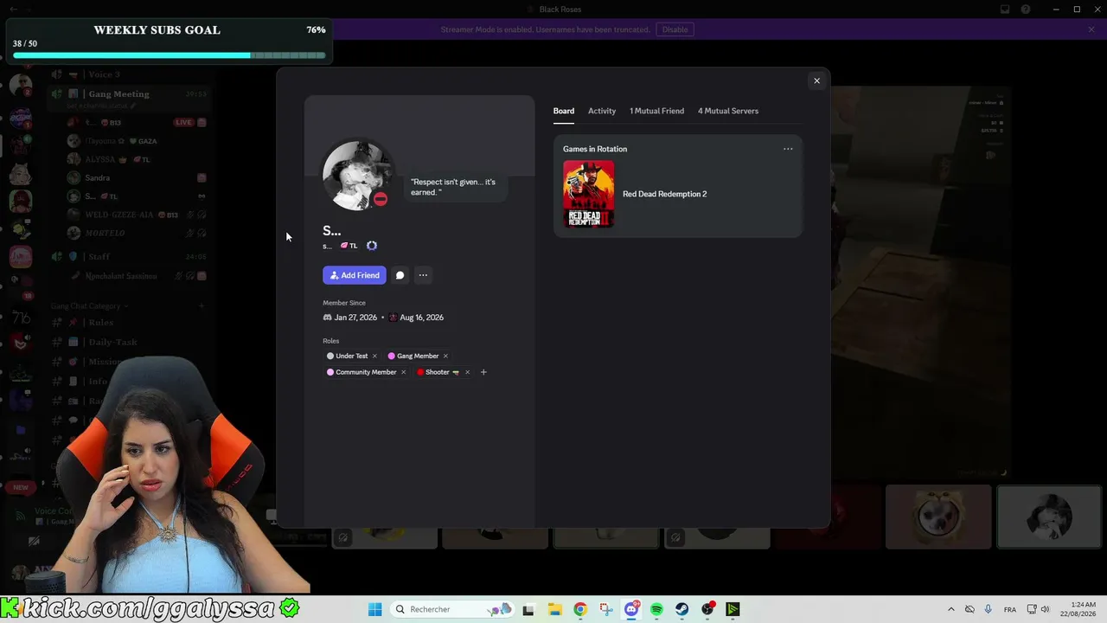Open Task View on the taskbar
Screen dimensions: 1107x623
pos(528,609)
